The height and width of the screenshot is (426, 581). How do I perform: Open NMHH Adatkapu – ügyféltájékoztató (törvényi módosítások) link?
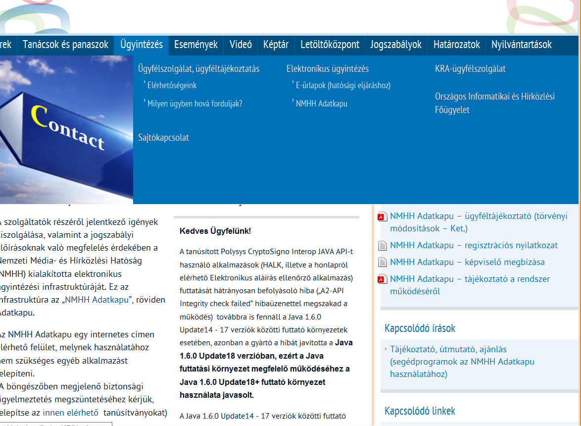pos(479,222)
